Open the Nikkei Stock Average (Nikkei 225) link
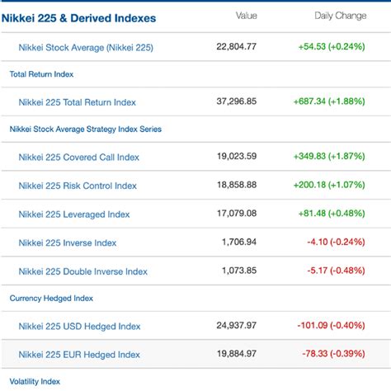 pos(86,48)
